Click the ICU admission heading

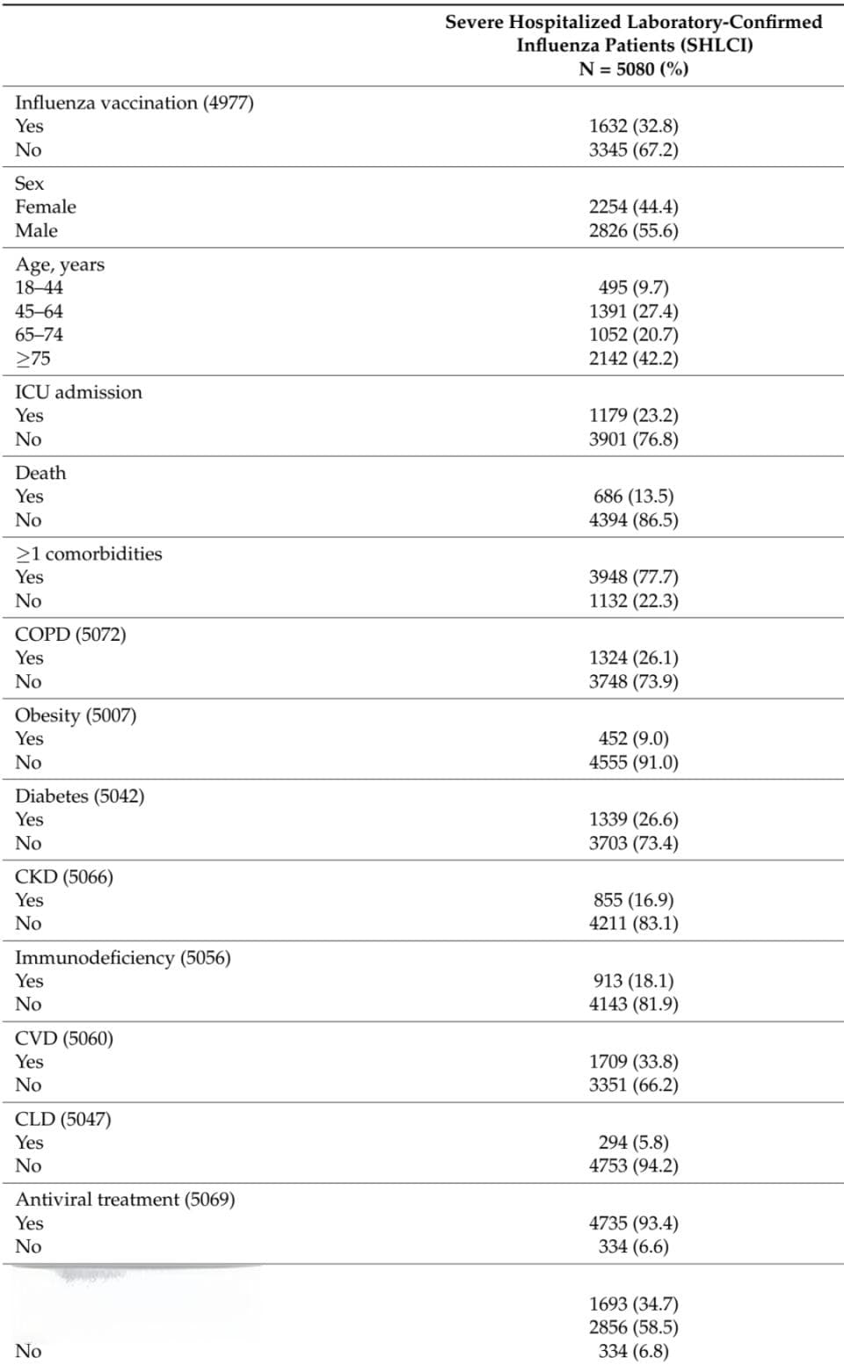78,392
